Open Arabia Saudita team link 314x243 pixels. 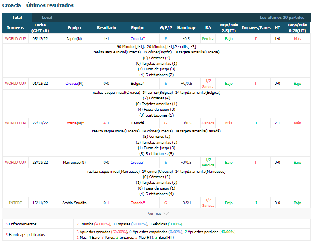pyautogui.click(x=74, y=203)
